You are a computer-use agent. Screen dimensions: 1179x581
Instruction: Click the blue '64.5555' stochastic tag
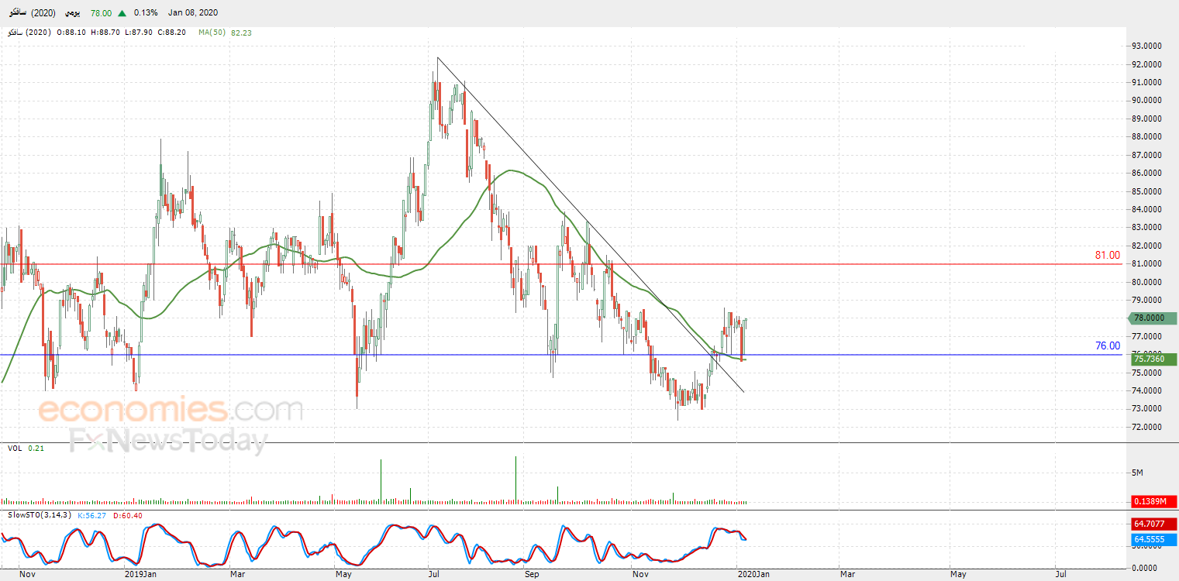pyautogui.click(x=1154, y=539)
